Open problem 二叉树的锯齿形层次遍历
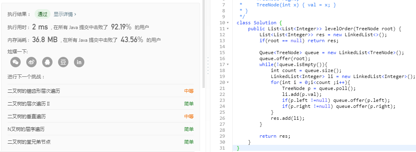Viewport: 416px width, 152px height. click(x=34, y=91)
